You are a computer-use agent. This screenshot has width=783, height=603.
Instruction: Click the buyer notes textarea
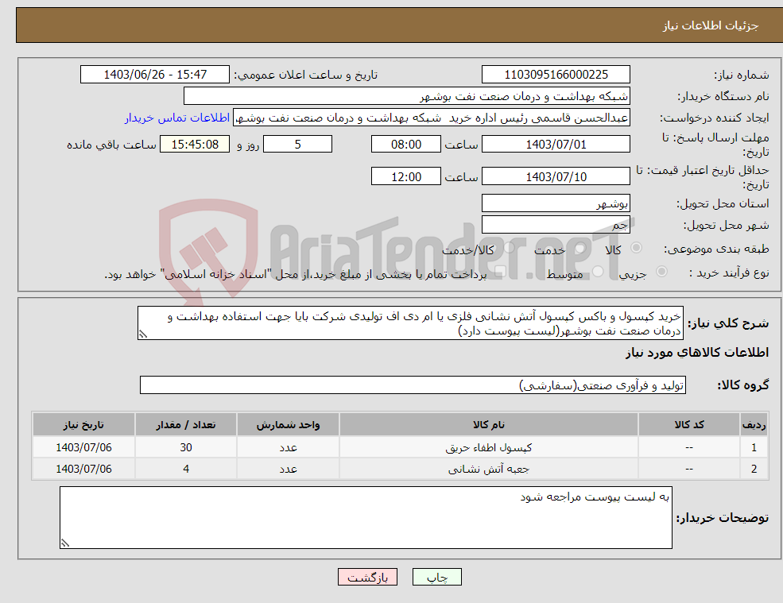click(x=366, y=518)
